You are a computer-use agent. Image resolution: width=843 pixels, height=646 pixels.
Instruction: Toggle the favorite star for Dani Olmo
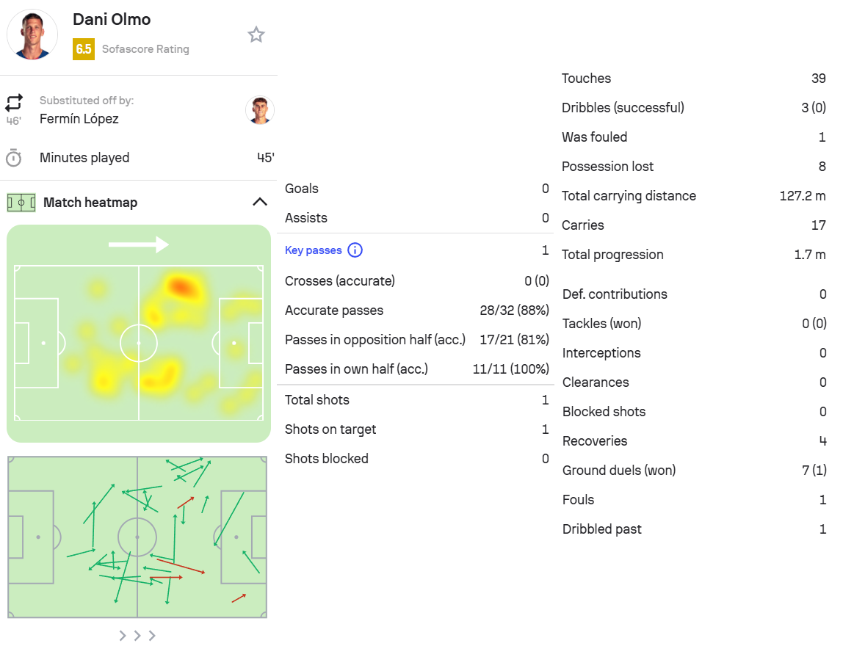click(x=256, y=35)
